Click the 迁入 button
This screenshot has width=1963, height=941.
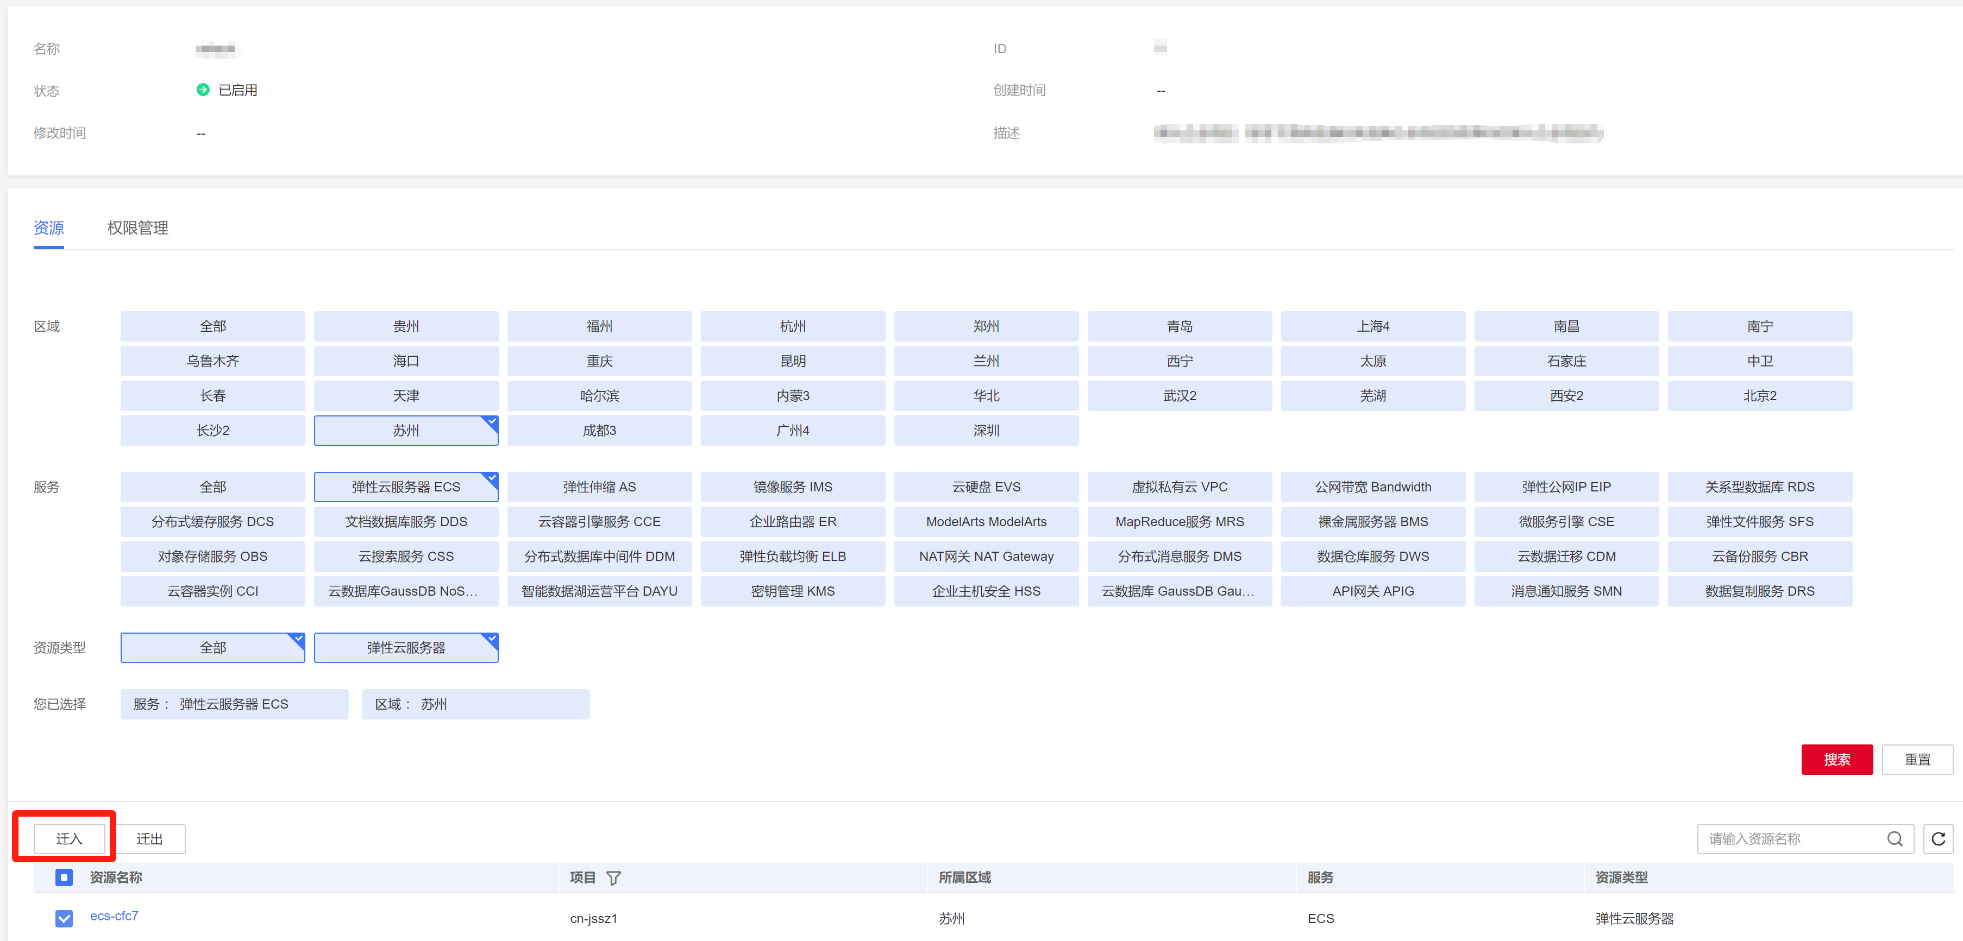coord(68,838)
